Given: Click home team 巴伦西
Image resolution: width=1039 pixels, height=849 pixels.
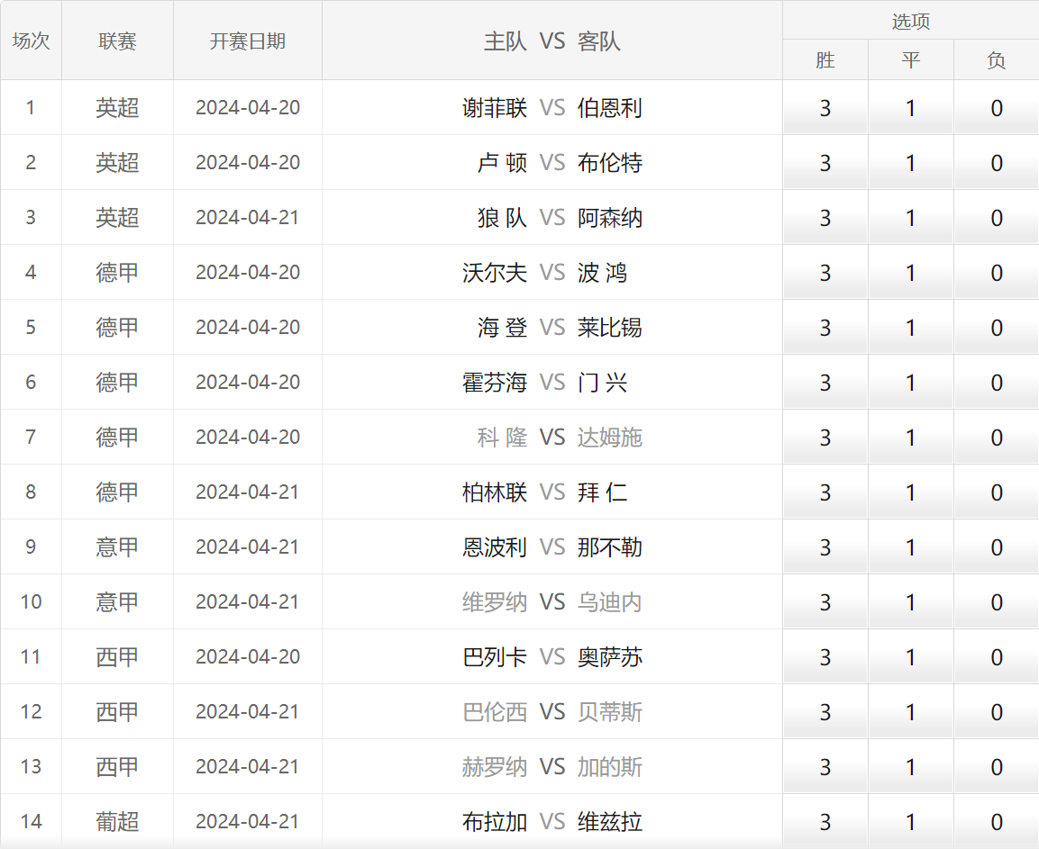Looking at the screenshot, I should [x=495, y=712].
